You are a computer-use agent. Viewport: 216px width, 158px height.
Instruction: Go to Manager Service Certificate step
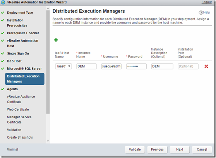click(19, 119)
